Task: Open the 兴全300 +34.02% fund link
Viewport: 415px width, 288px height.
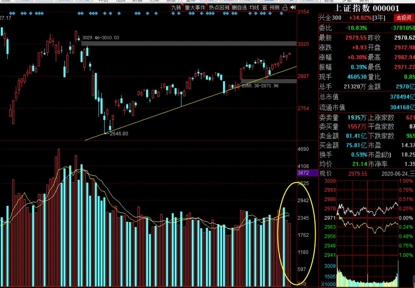Action: [x=352, y=18]
